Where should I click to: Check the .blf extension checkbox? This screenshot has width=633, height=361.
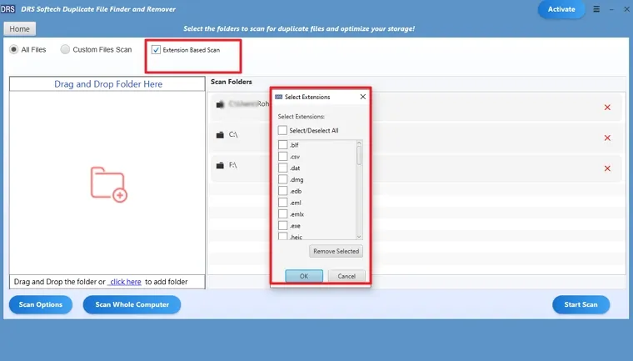[x=283, y=145]
